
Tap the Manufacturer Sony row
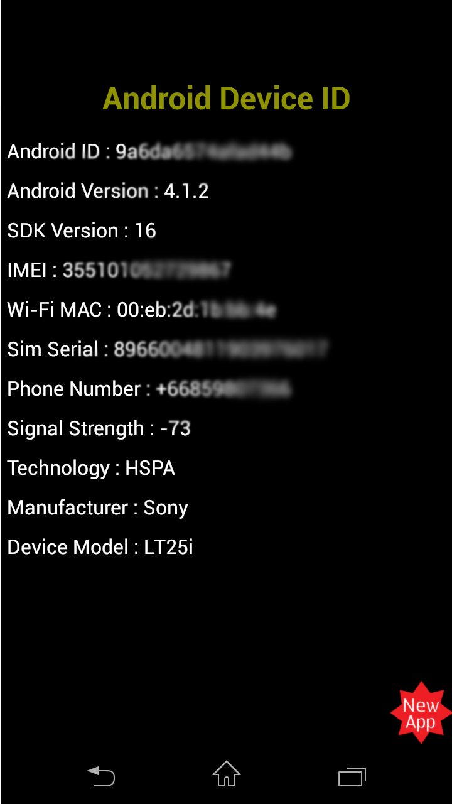(x=98, y=508)
